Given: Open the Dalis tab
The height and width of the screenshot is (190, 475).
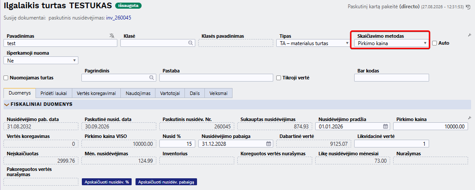Looking at the screenshot, I should click(195, 93).
